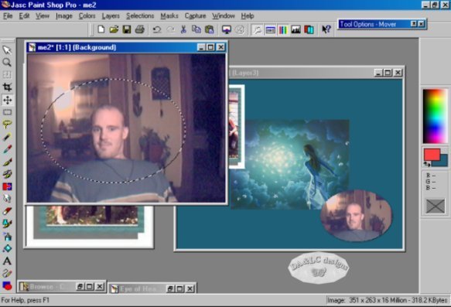
Task: Open the Help menu
Action: [248, 15]
